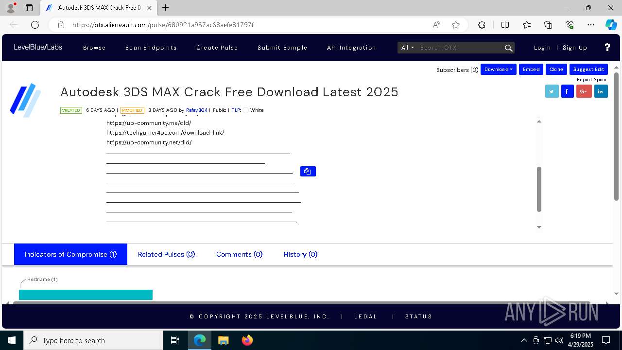This screenshot has width=622, height=350.
Task: Click the Suggest Edit button
Action: pyautogui.click(x=588, y=70)
